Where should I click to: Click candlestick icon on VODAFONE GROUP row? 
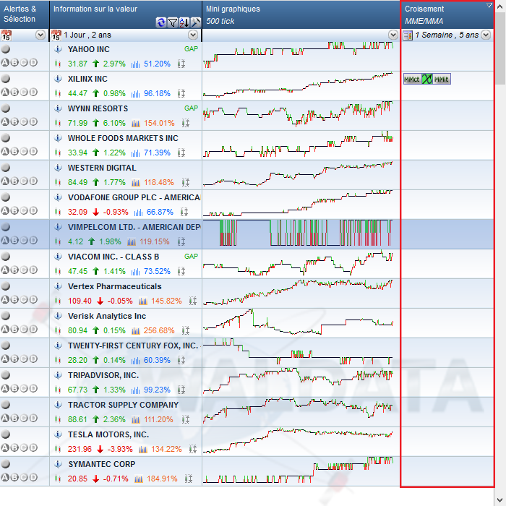(58, 212)
